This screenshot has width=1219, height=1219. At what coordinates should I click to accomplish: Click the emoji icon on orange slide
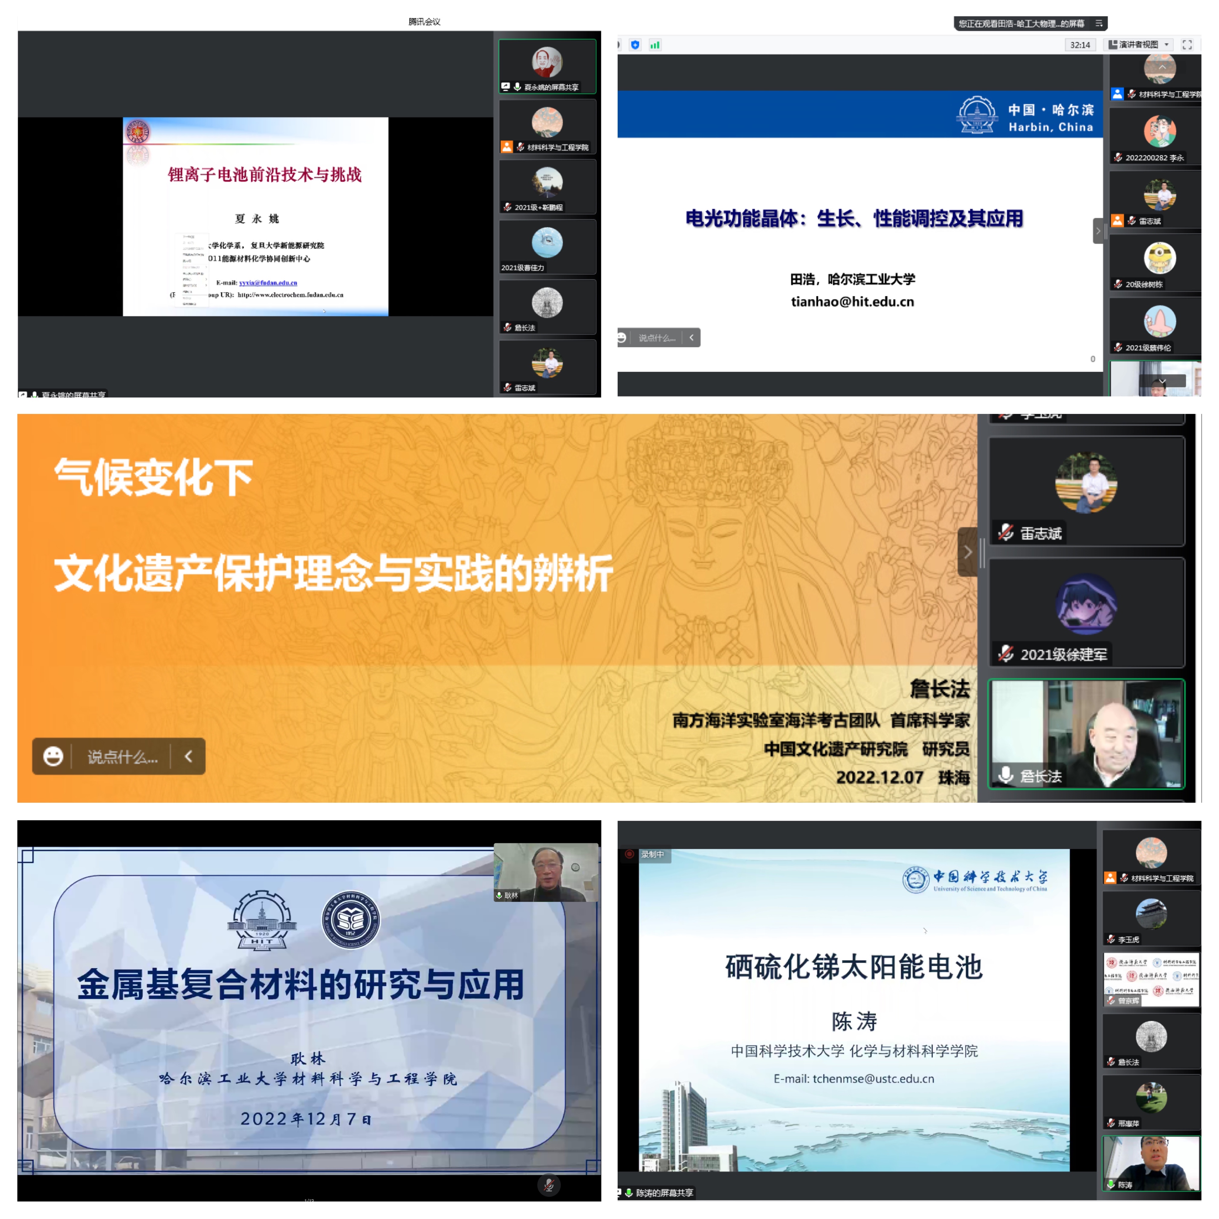(53, 756)
